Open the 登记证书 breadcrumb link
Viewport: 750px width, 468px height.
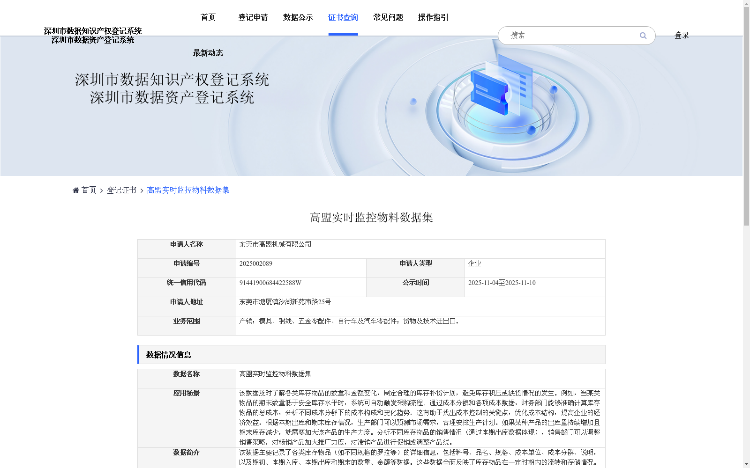point(121,190)
